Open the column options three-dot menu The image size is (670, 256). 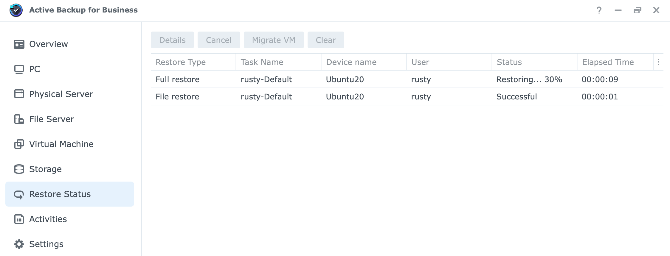click(659, 62)
